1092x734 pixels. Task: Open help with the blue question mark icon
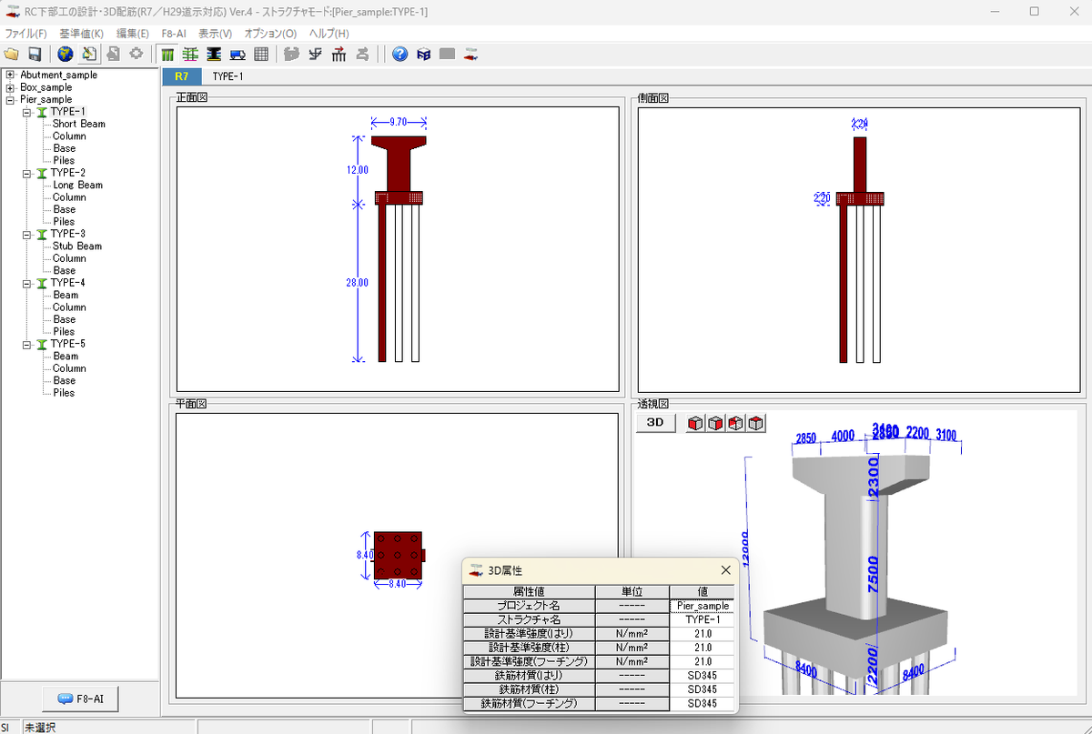[399, 55]
